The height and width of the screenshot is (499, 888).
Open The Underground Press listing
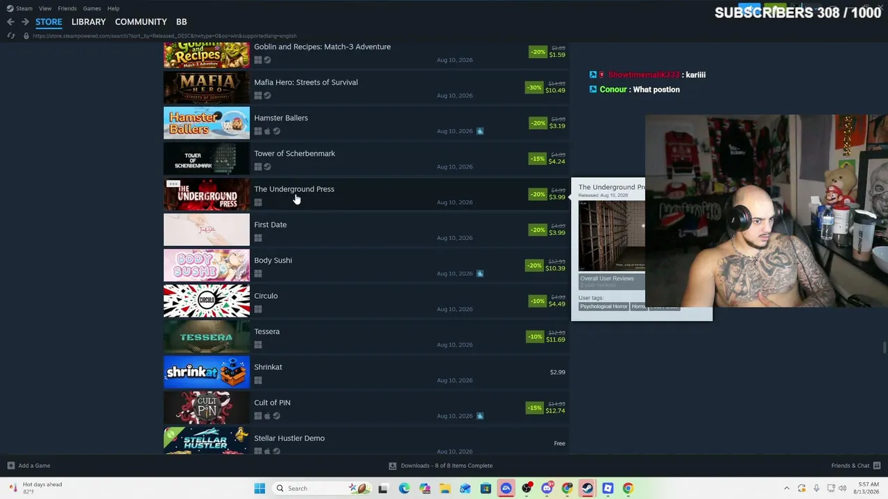coord(294,189)
